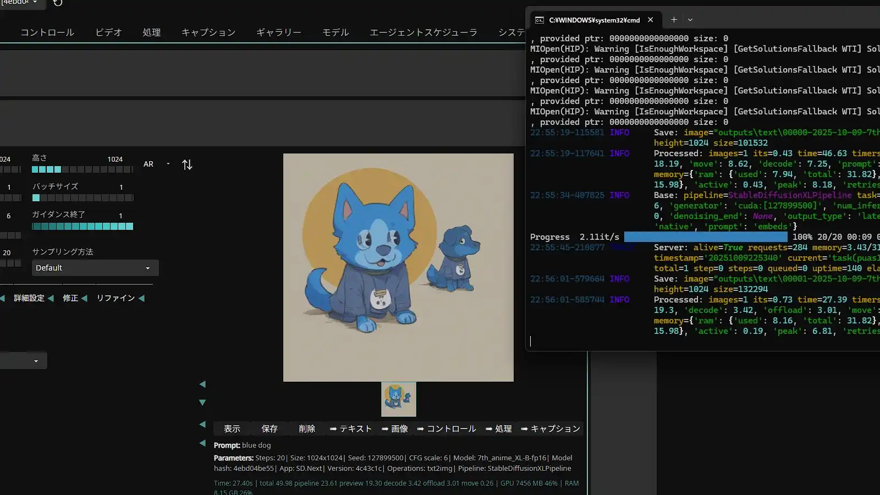Click the 削除 button to delete the image
Viewport: 880px width, 495px height.
coord(306,428)
